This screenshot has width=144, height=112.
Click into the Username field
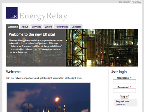(x=124, y=81)
